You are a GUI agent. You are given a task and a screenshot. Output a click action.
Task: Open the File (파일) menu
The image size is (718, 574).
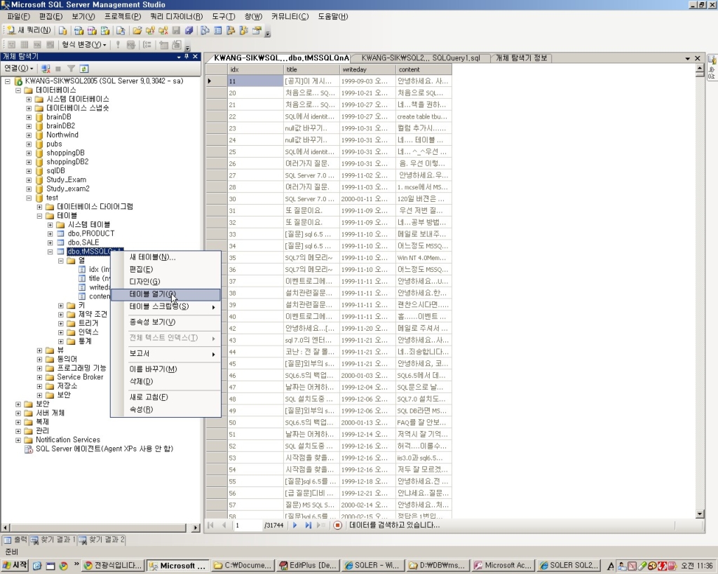[18, 17]
